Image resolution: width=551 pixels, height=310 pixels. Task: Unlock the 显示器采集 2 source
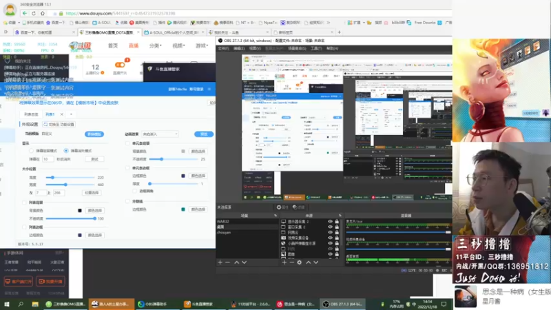coord(337,221)
